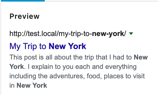Click "places to visit" in the description
Image resolution: width=158 pixels, height=95 pixels.
(124, 76)
